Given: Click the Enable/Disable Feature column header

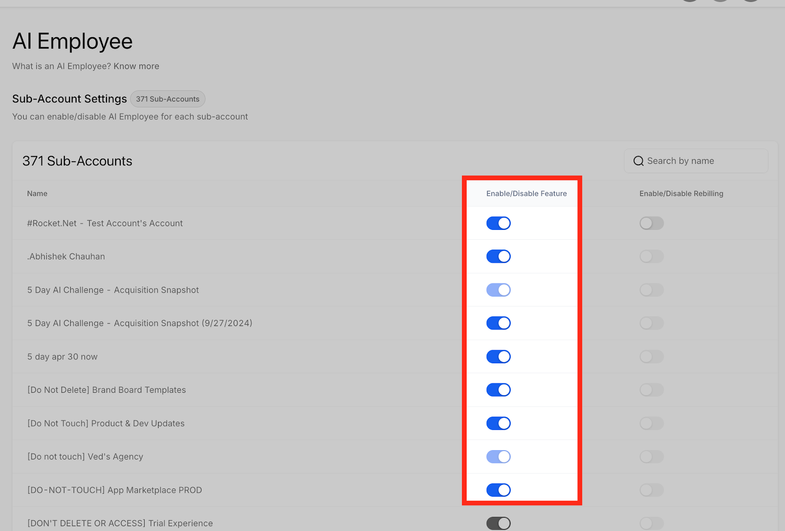Looking at the screenshot, I should 526,194.
